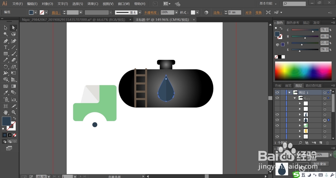Select the Pen tool

6,41
